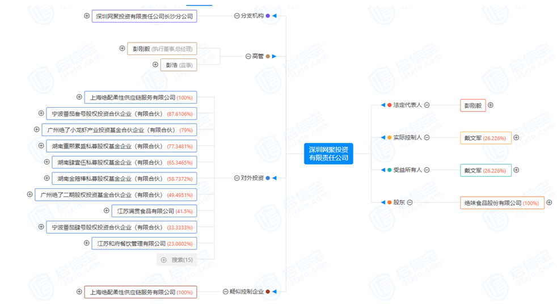Open 湖南金箍棒私募股权基金企业 node
Image resolution: width=557 pixels, height=304 pixels.
point(124,179)
